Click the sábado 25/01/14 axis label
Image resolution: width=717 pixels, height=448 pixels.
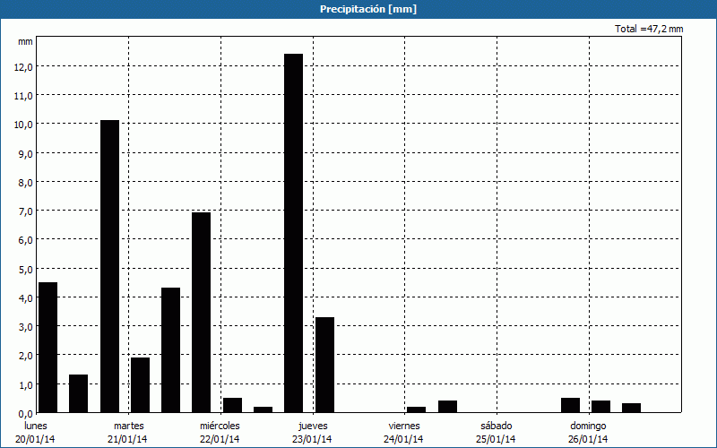click(x=496, y=432)
